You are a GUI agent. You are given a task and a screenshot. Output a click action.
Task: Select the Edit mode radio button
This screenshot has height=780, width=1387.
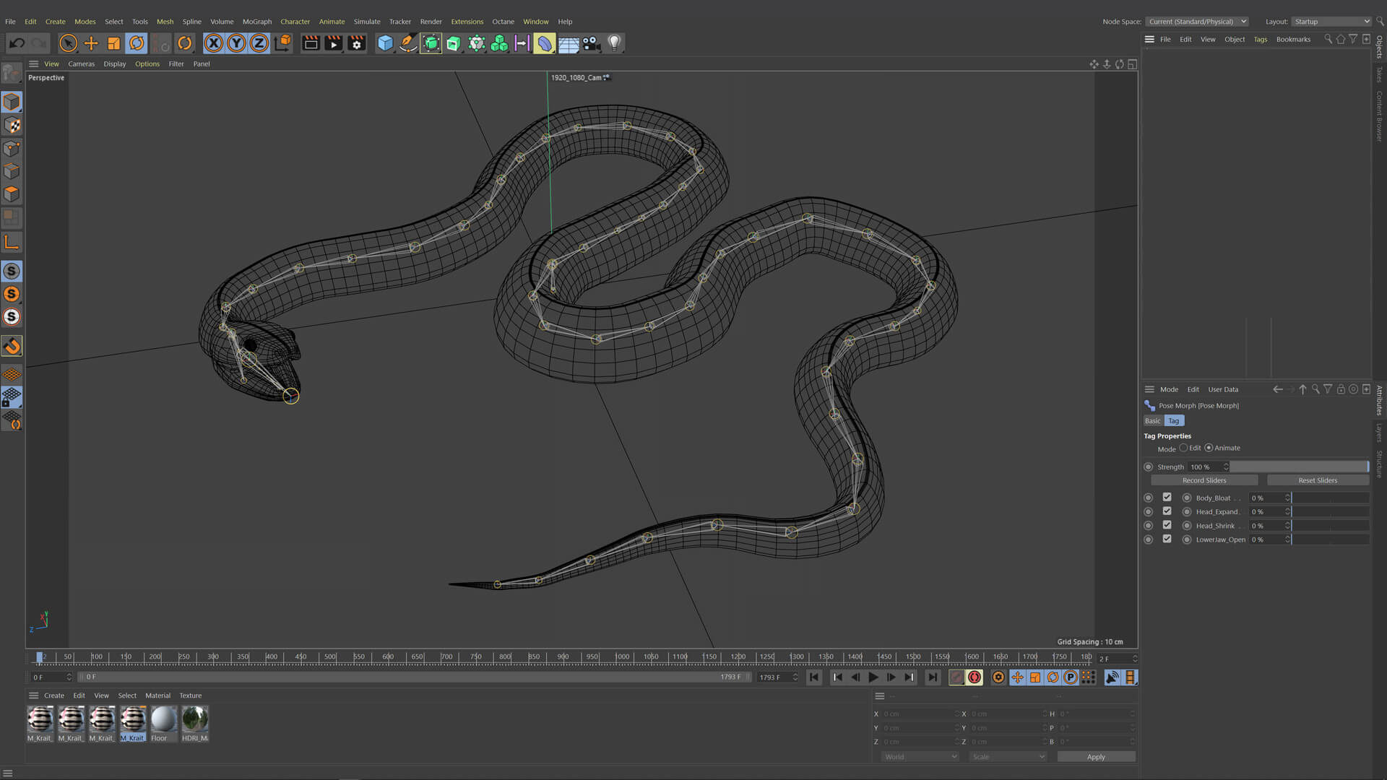click(x=1183, y=448)
